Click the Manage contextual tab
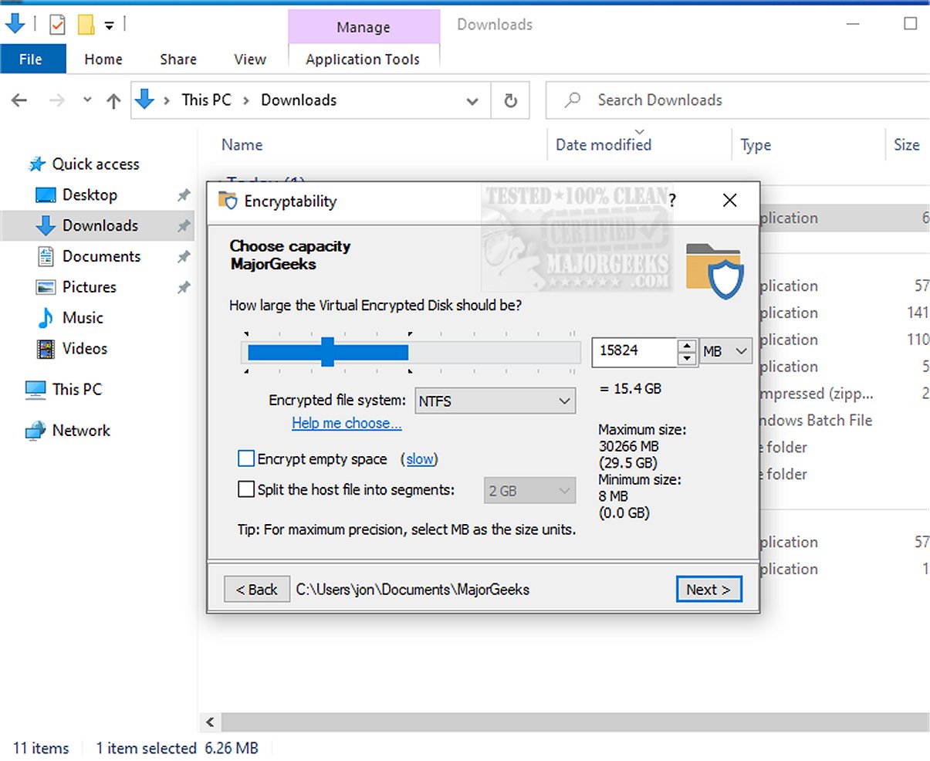The image size is (930, 761). [x=364, y=27]
